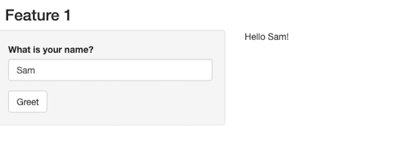This screenshot has height=161, width=403.
Task: Click the word "What" in the form label
Action: [18, 50]
